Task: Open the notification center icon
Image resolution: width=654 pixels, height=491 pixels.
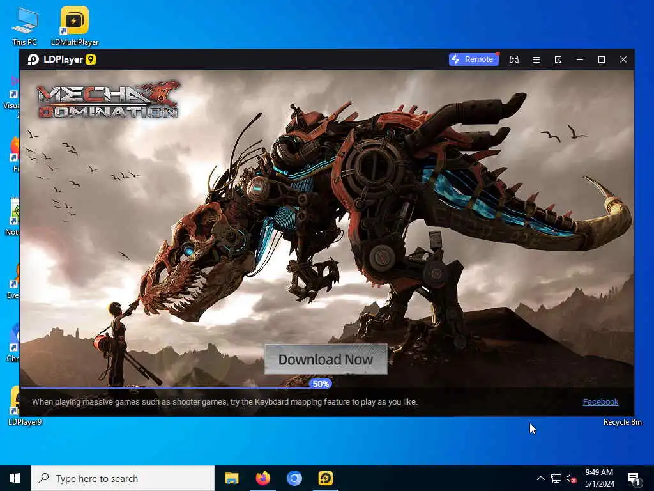Action: (x=634, y=478)
